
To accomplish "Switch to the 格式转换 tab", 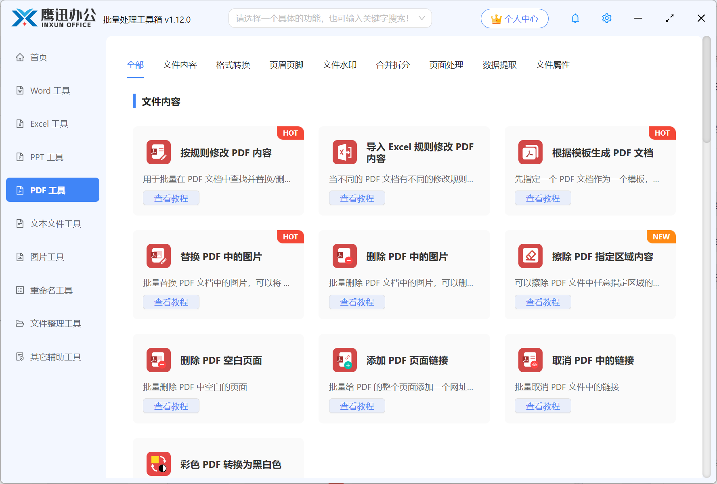I will click(233, 65).
